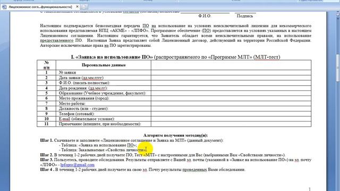The height and width of the screenshot is (191, 340).
Task: Click the blank cell beside E-mail (обязательное условие)
Action: [x=231, y=119]
